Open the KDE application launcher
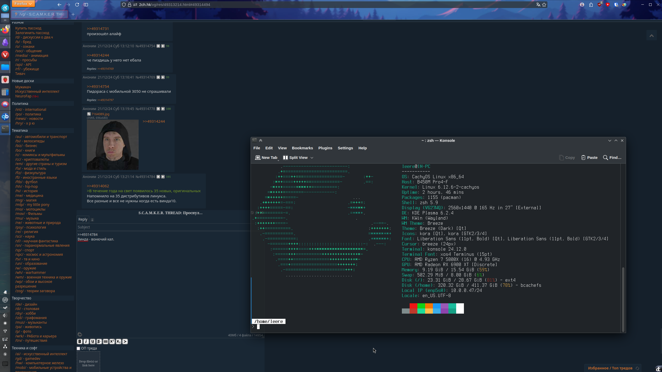 click(x=5, y=8)
